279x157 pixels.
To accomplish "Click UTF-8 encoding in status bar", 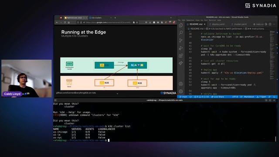I will click(235, 97).
